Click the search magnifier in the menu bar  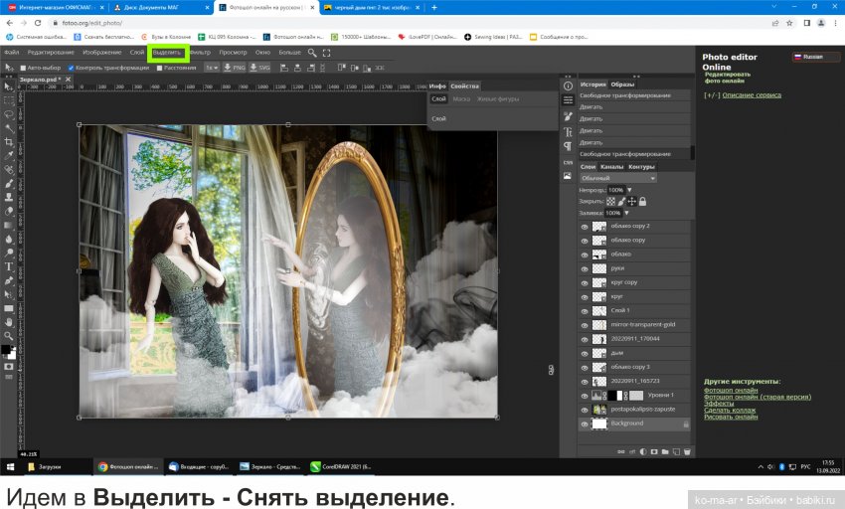(x=312, y=53)
